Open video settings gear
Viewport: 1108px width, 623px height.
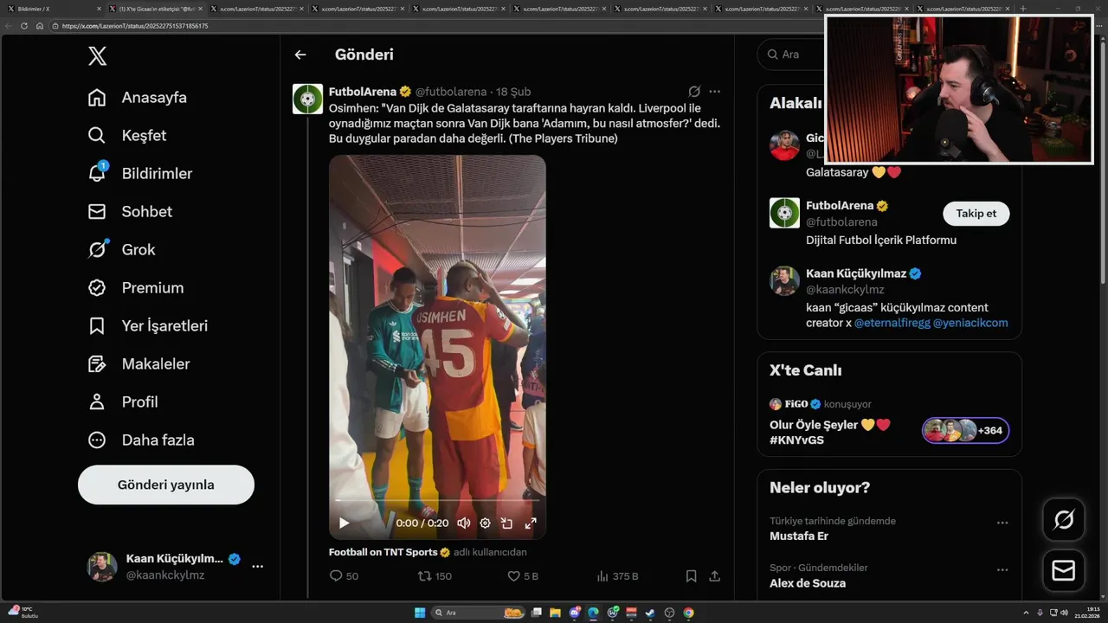[x=486, y=523]
